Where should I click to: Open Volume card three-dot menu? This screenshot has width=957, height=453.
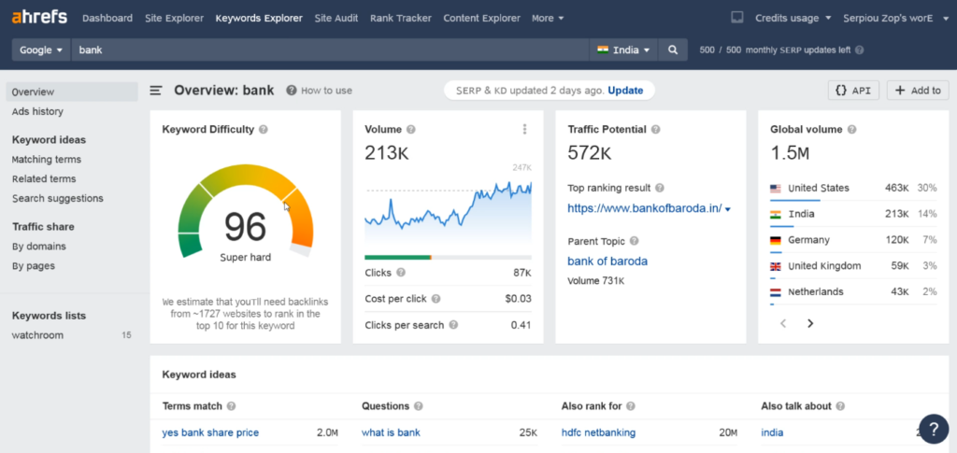coord(524,129)
